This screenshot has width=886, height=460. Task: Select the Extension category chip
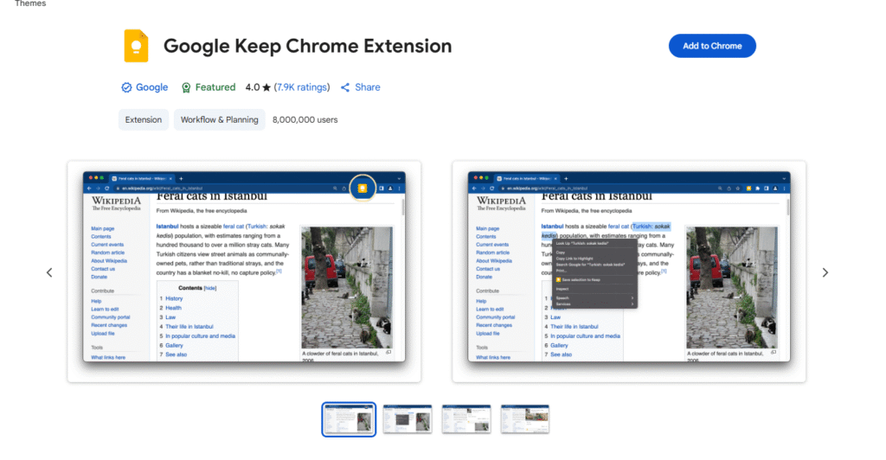click(144, 119)
